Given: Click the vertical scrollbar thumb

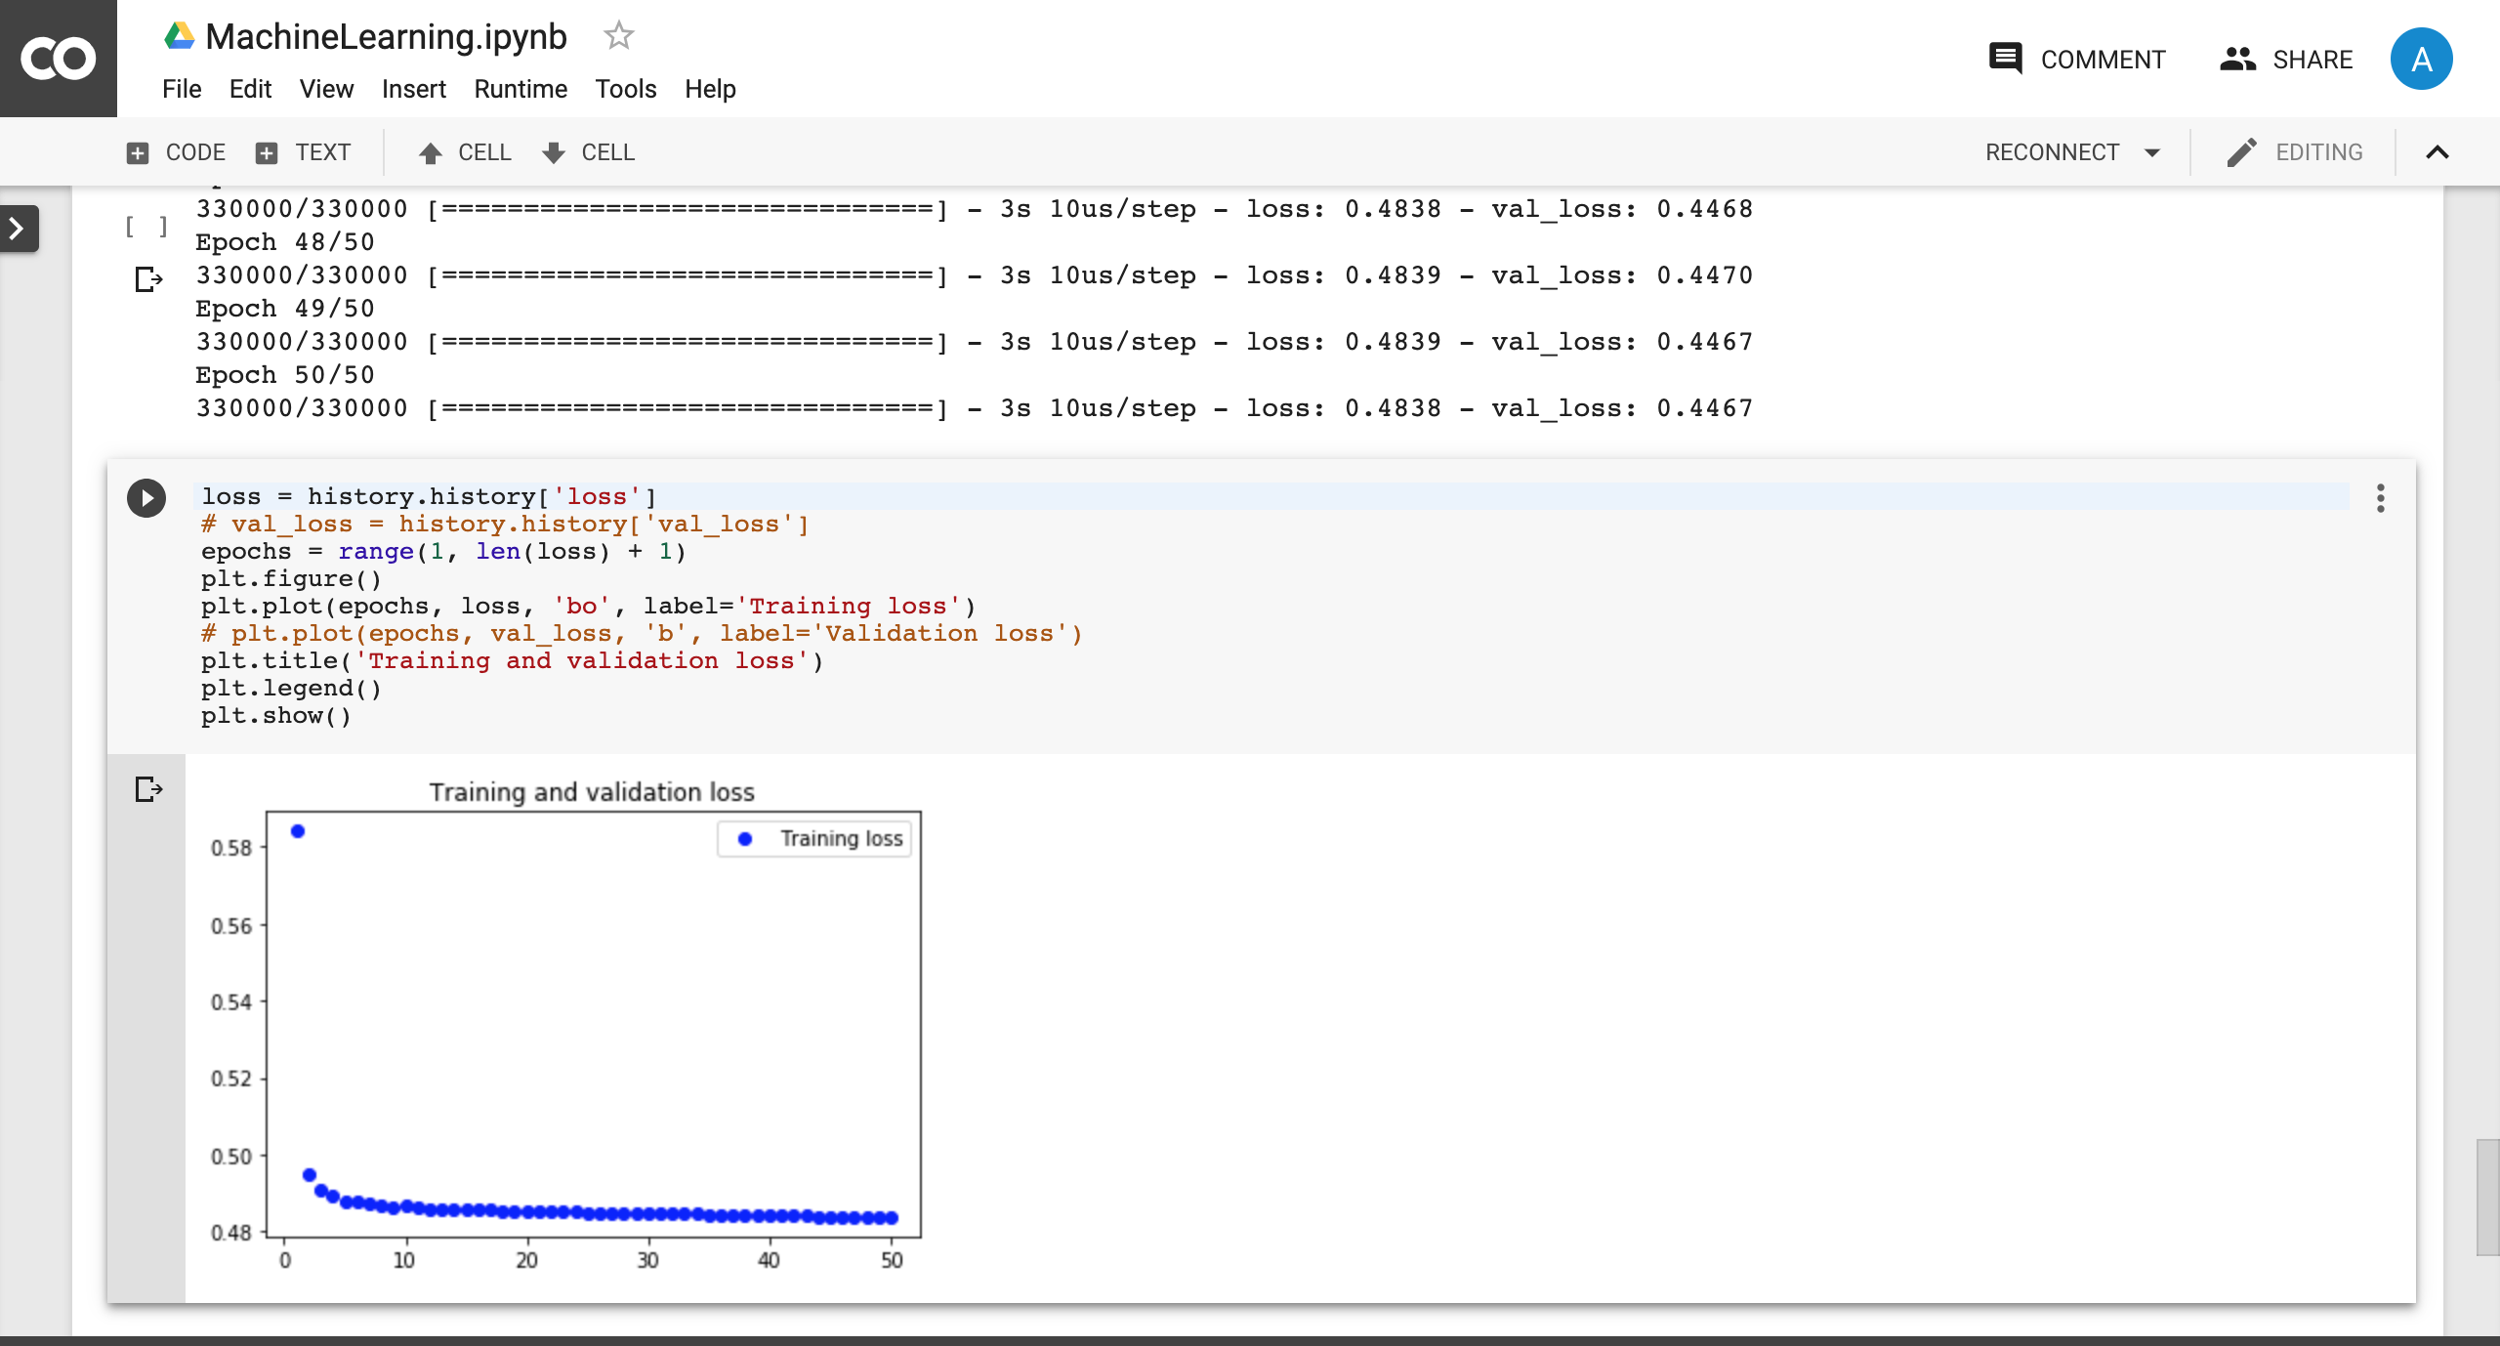Looking at the screenshot, I should click(x=2486, y=1196).
